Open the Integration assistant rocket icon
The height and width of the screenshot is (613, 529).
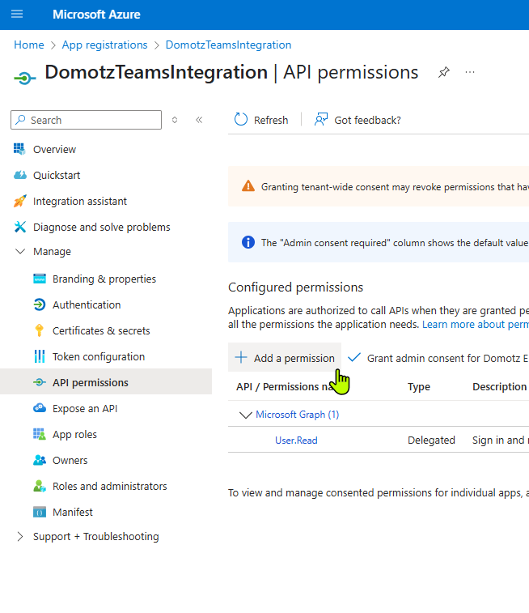(20, 201)
